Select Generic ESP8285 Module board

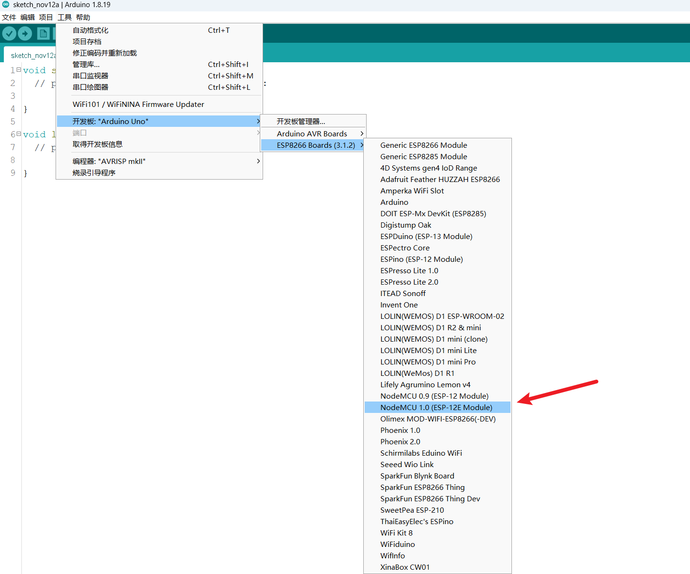(437, 156)
